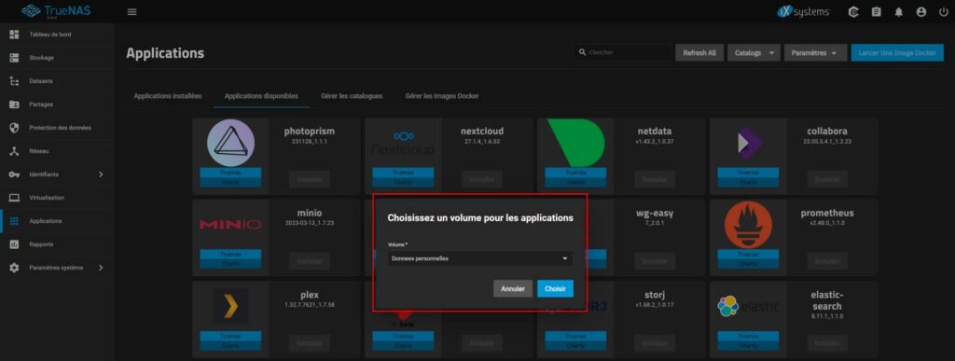
Task: Click the Choisir button
Action: coord(556,289)
